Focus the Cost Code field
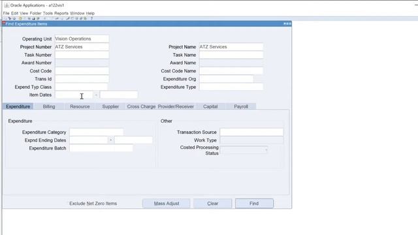Viewport: 418px width, 235px height. click(82, 71)
